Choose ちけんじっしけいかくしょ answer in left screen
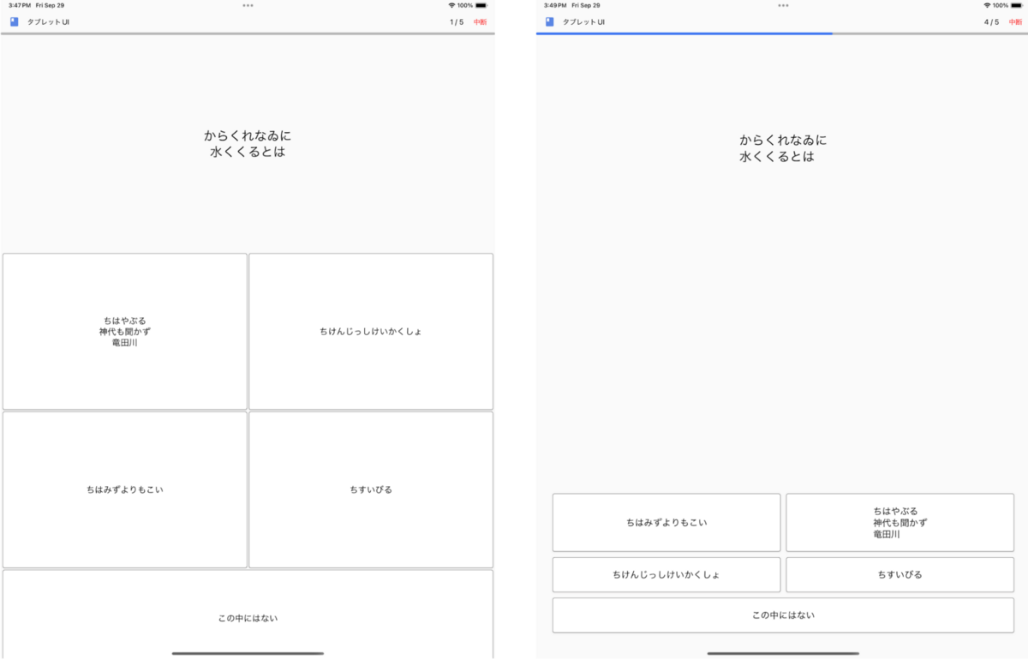The image size is (1028, 660). click(x=371, y=332)
